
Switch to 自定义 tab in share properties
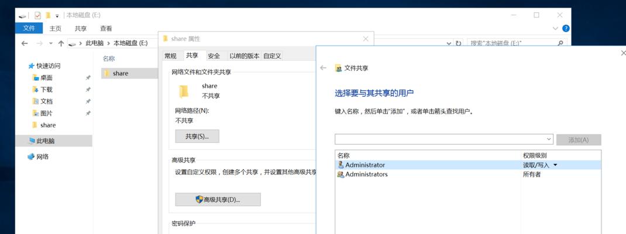tap(272, 56)
